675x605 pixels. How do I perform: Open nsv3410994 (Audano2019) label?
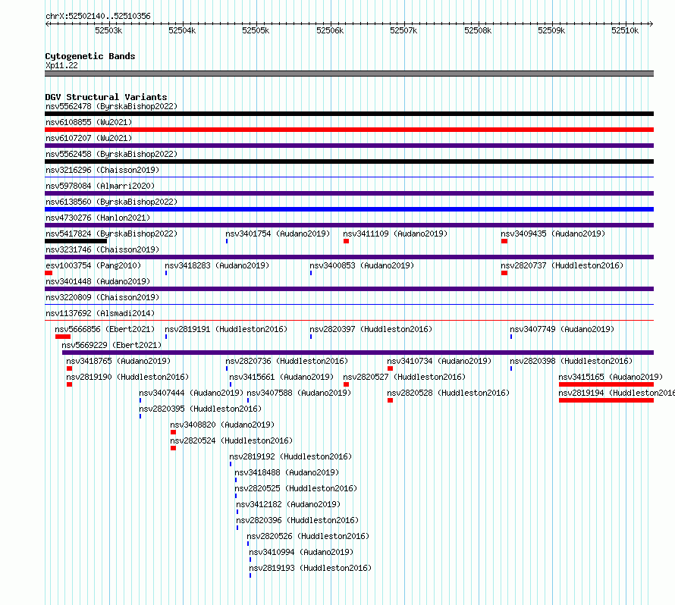[301, 552]
